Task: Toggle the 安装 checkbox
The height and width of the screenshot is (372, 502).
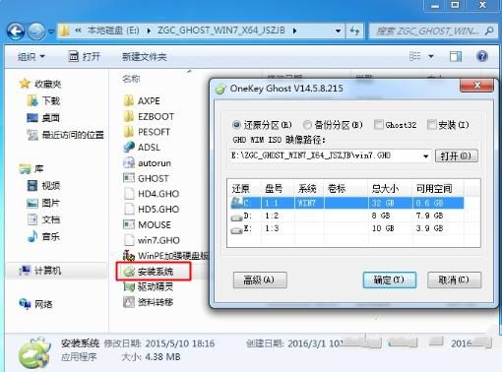Action: coord(431,125)
